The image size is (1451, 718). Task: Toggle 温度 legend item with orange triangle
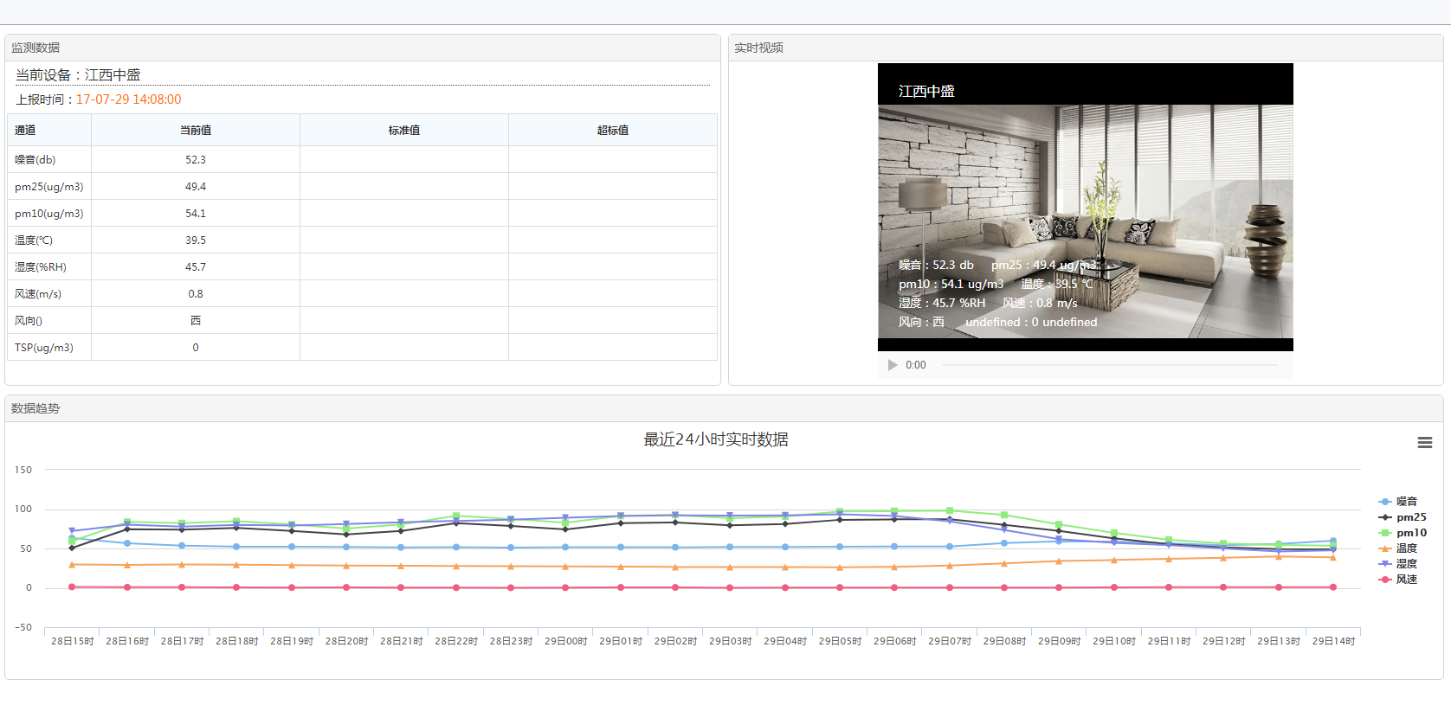(1406, 548)
